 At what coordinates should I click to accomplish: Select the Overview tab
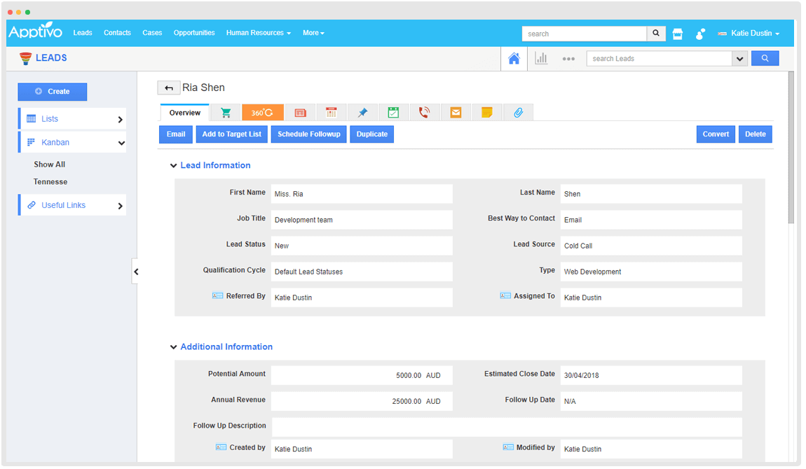[x=185, y=113]
